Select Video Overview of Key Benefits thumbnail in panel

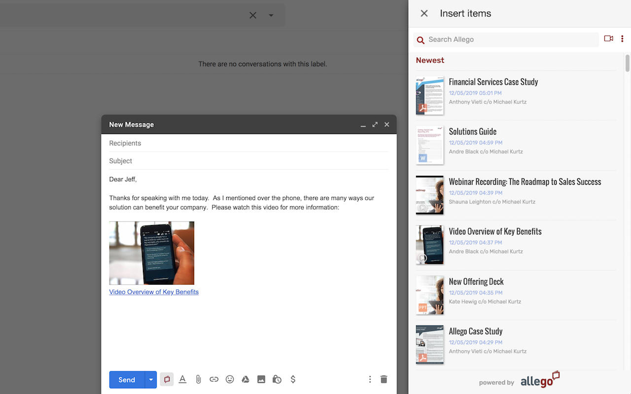coord(430,245)
